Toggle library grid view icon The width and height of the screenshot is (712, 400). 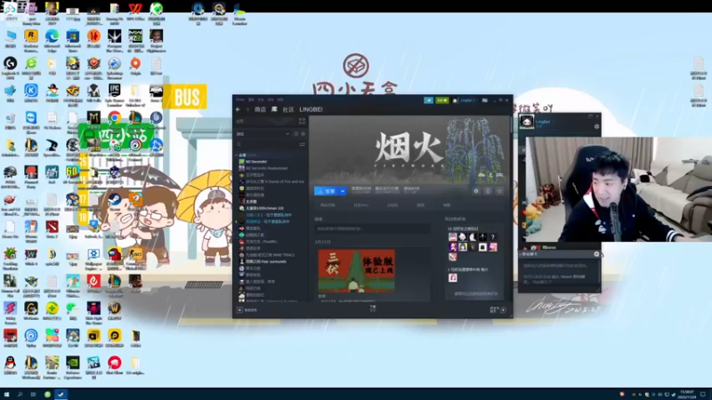pyautogui.click(x=302, y=121)
